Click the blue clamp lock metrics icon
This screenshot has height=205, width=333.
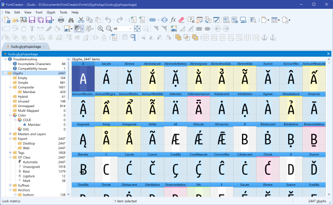(x=133, y=38)
